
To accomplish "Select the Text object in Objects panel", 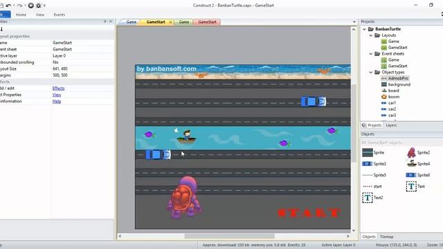I will (415, 186).
